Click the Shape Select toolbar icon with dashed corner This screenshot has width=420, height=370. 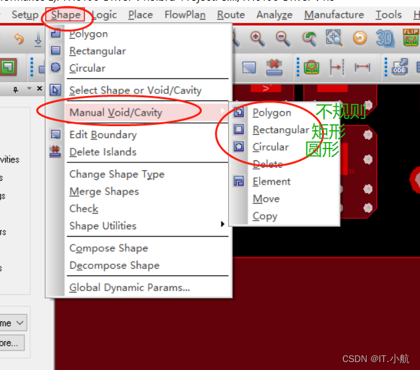249,67
